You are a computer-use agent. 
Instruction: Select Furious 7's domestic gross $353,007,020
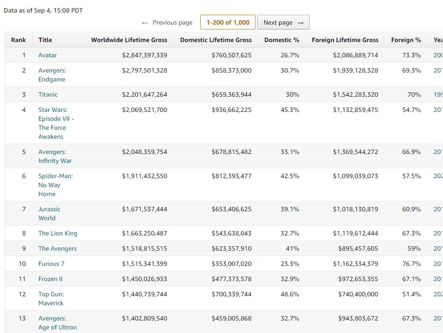coord(232,264)
